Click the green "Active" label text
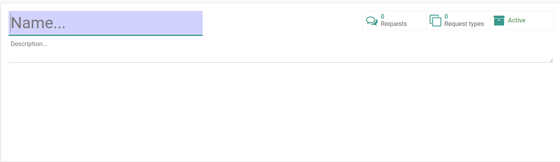 pyautogui.click(x=517, y=20)
